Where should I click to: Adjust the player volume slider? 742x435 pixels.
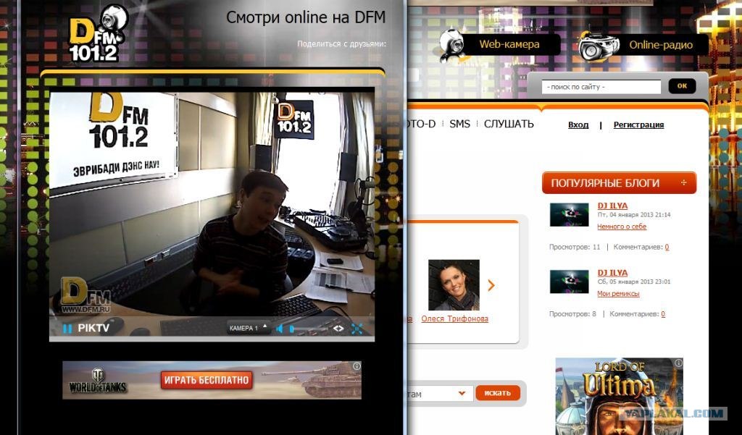309,328
